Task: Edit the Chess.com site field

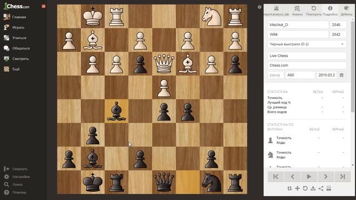Action: [x=306, y=66]
